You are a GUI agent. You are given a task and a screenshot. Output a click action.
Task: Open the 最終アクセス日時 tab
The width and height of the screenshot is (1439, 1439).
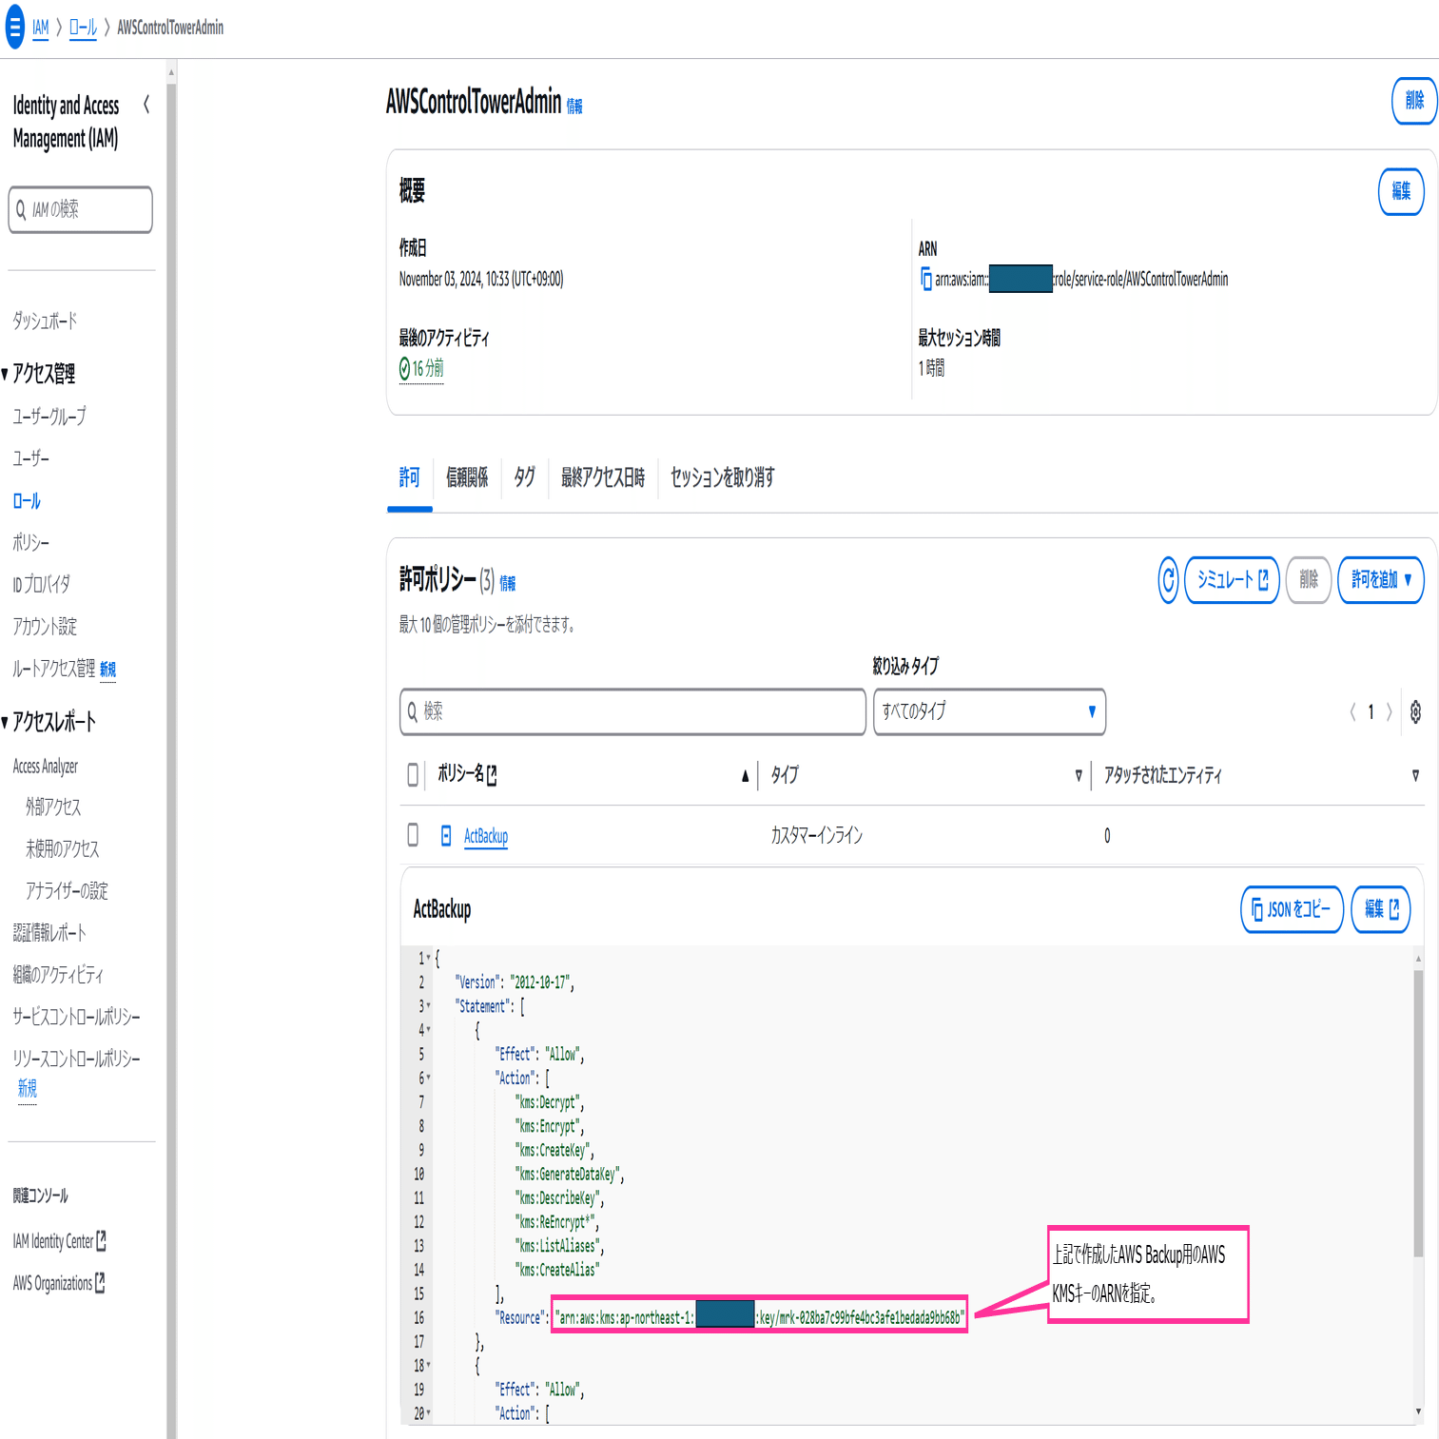603,477
